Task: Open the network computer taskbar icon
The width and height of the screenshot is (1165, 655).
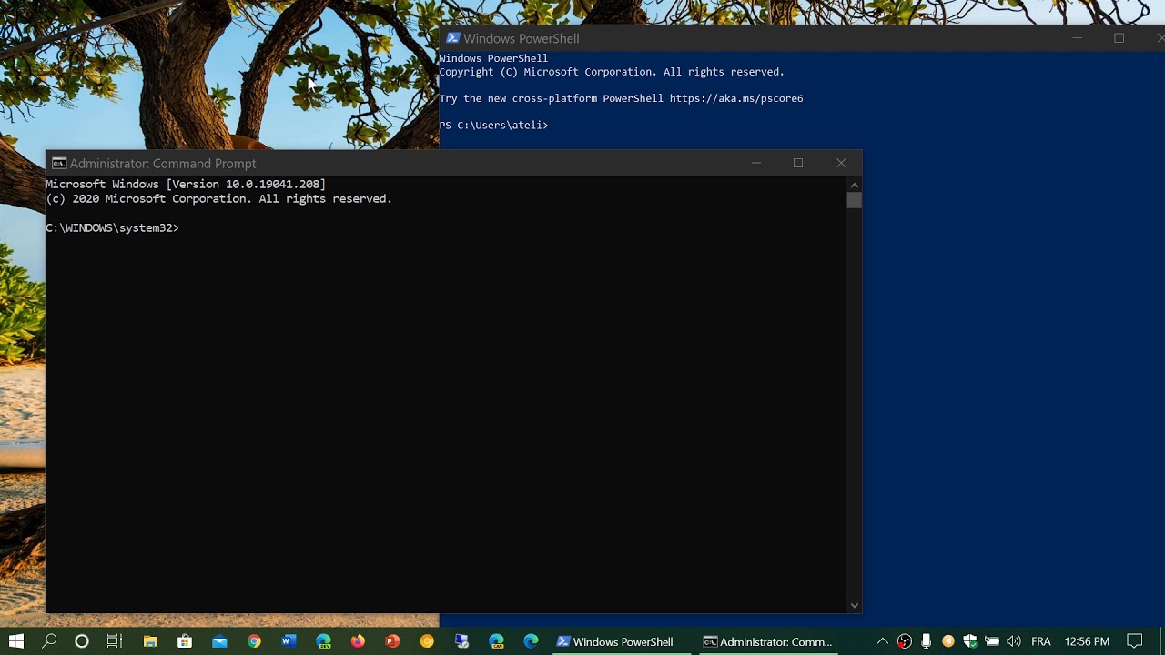Action: [x=461, y=641]
